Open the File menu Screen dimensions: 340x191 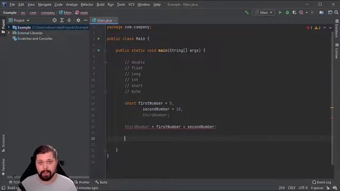12,4
